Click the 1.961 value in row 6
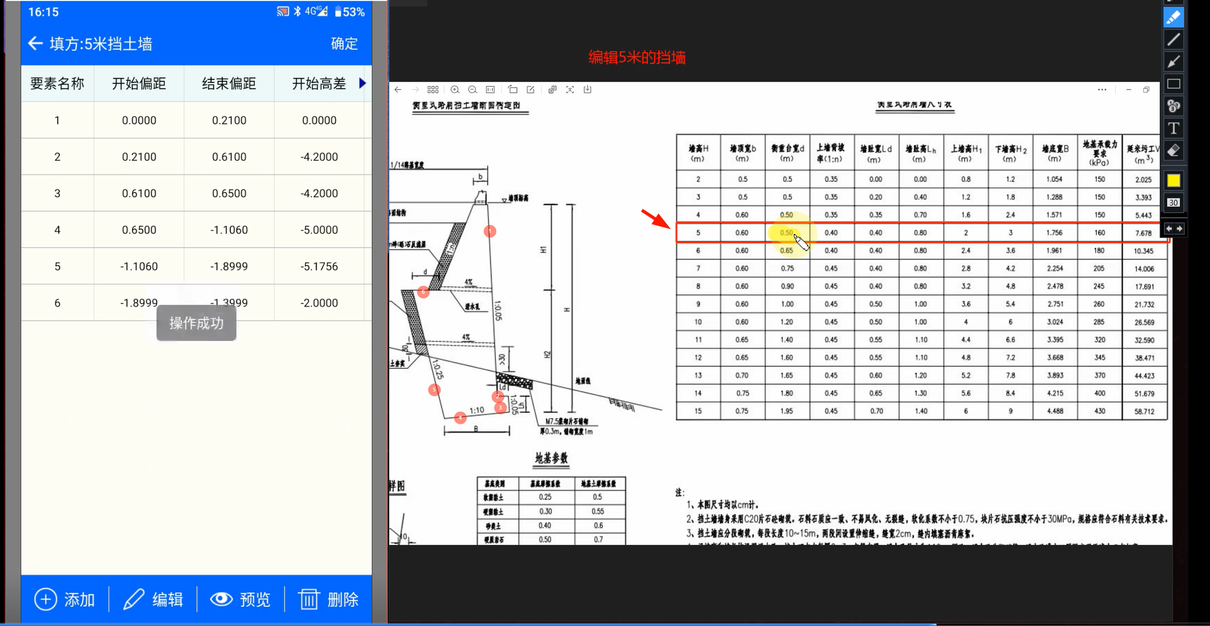Image resolution: width=1210 pixels, height=626 pixels. (1054, 251)
